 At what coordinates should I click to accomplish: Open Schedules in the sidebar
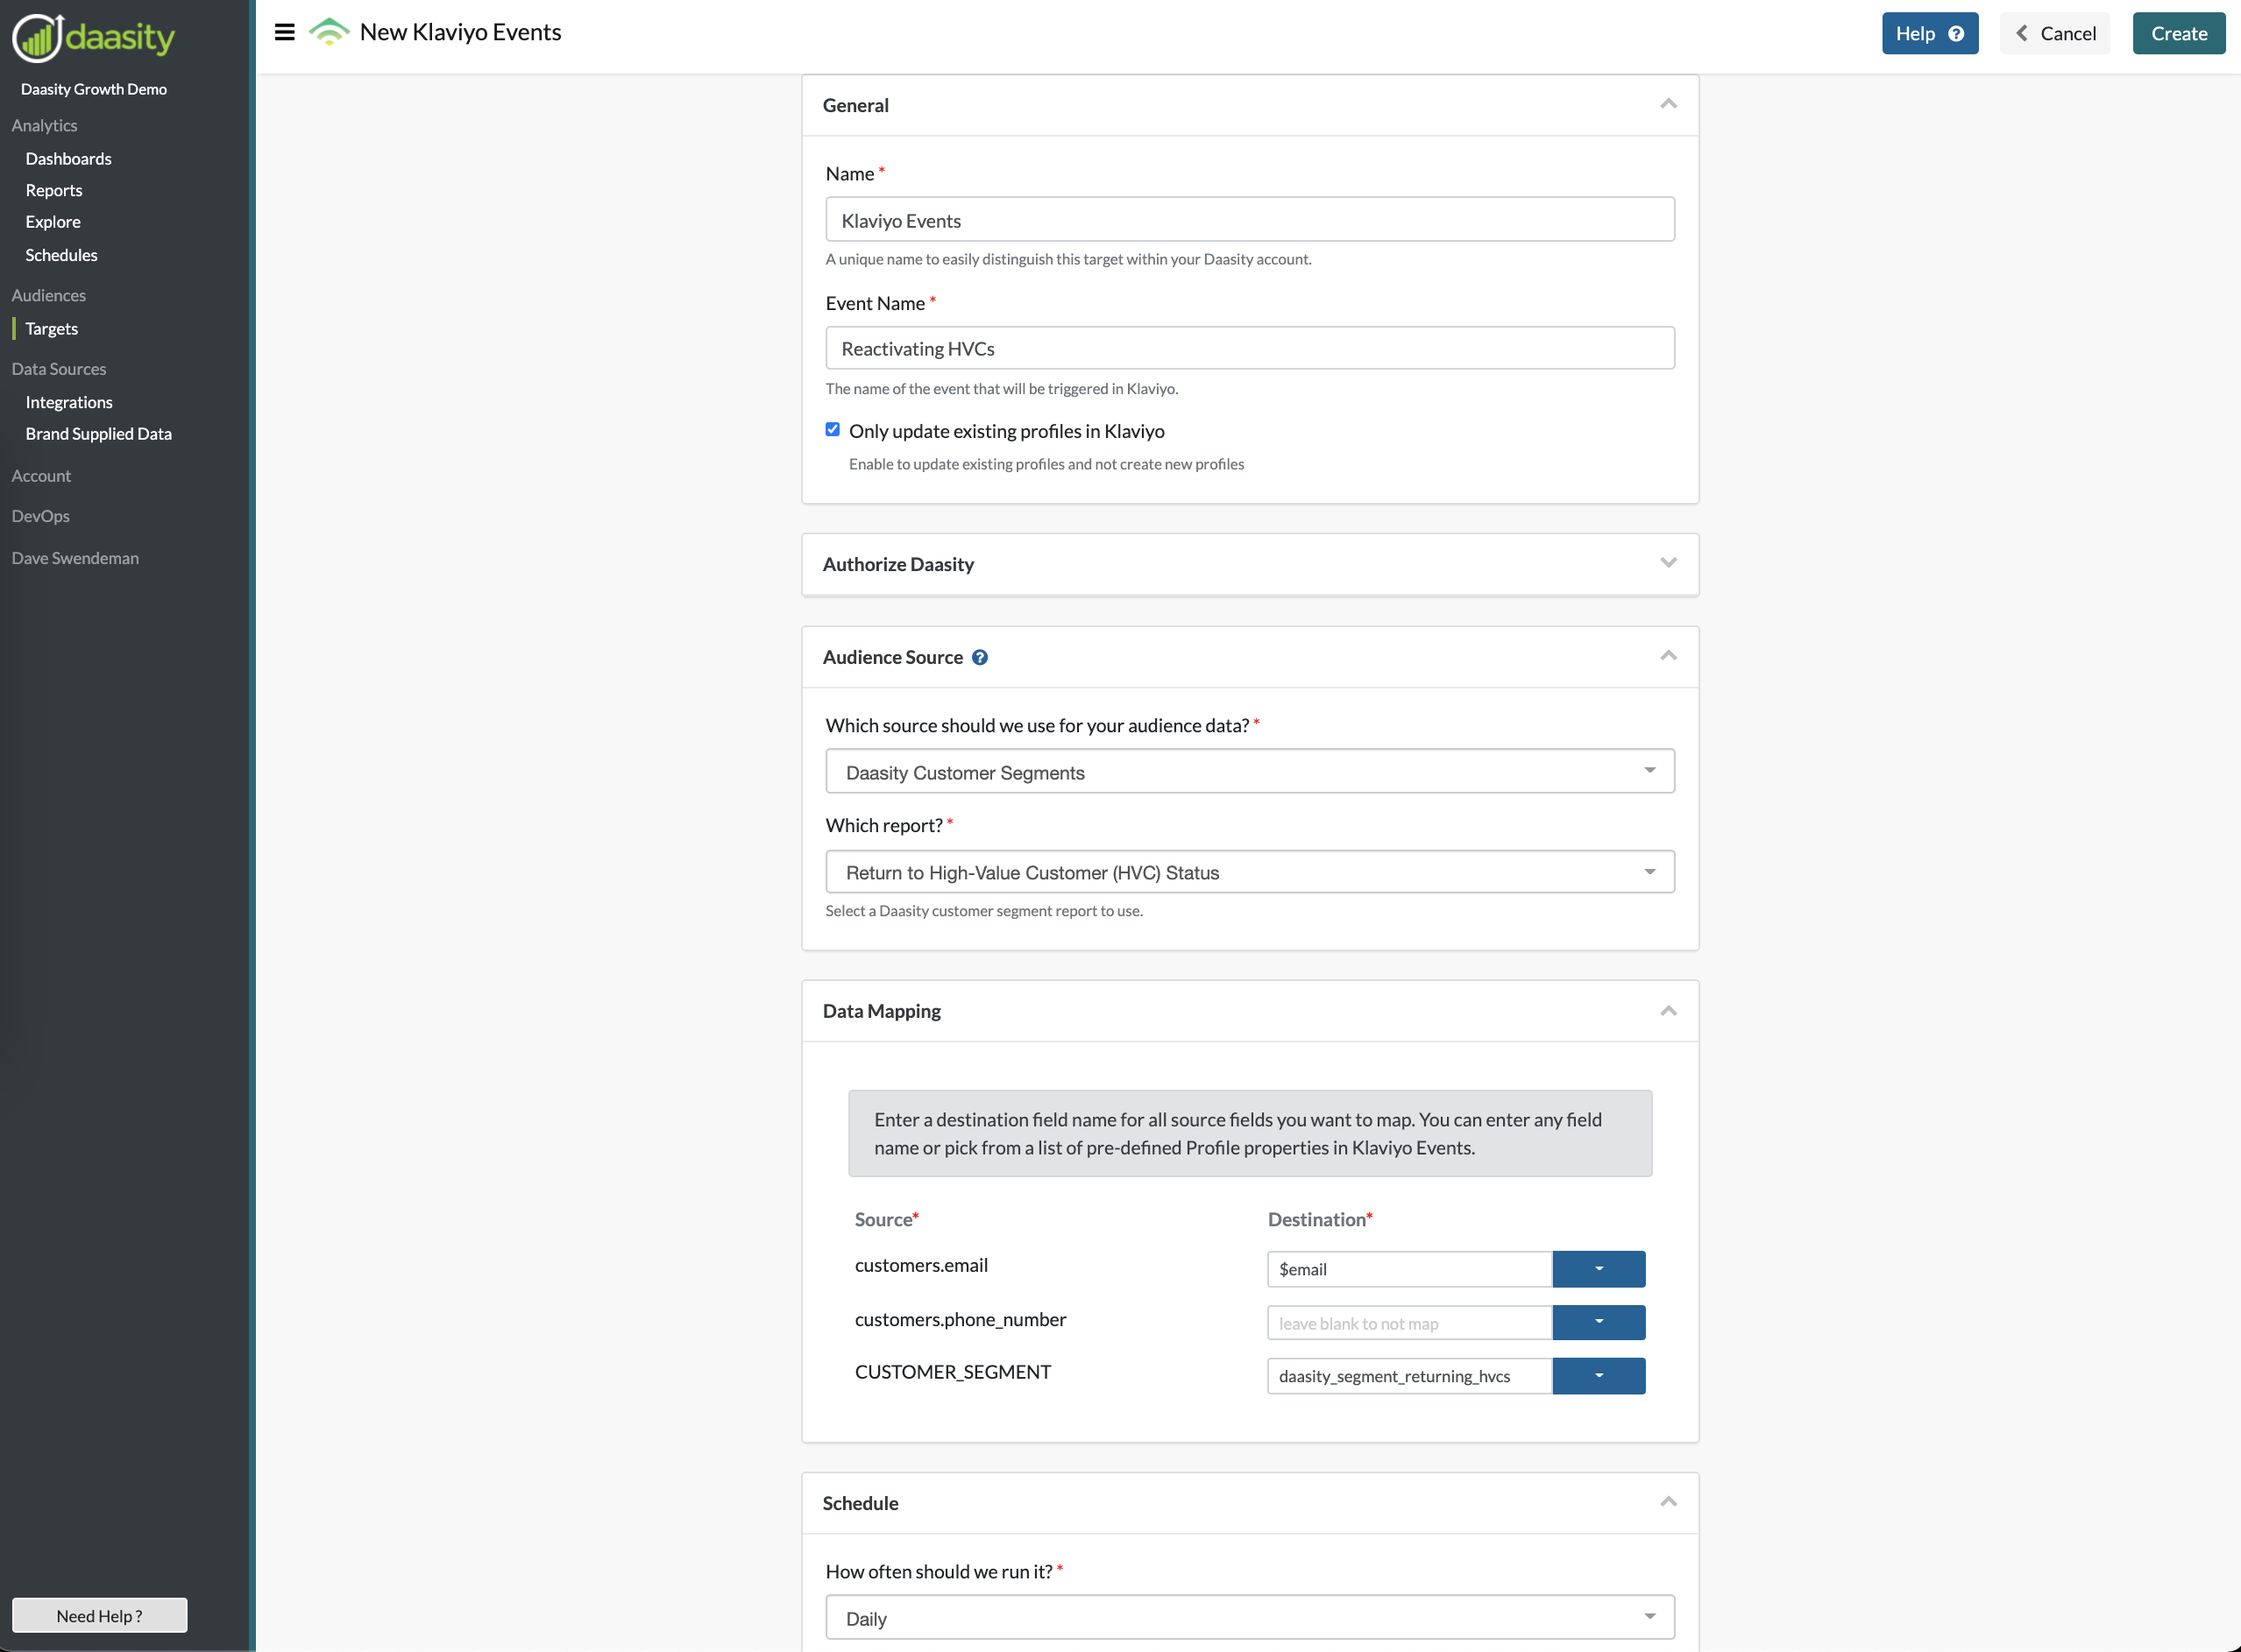tap(61, 255)
